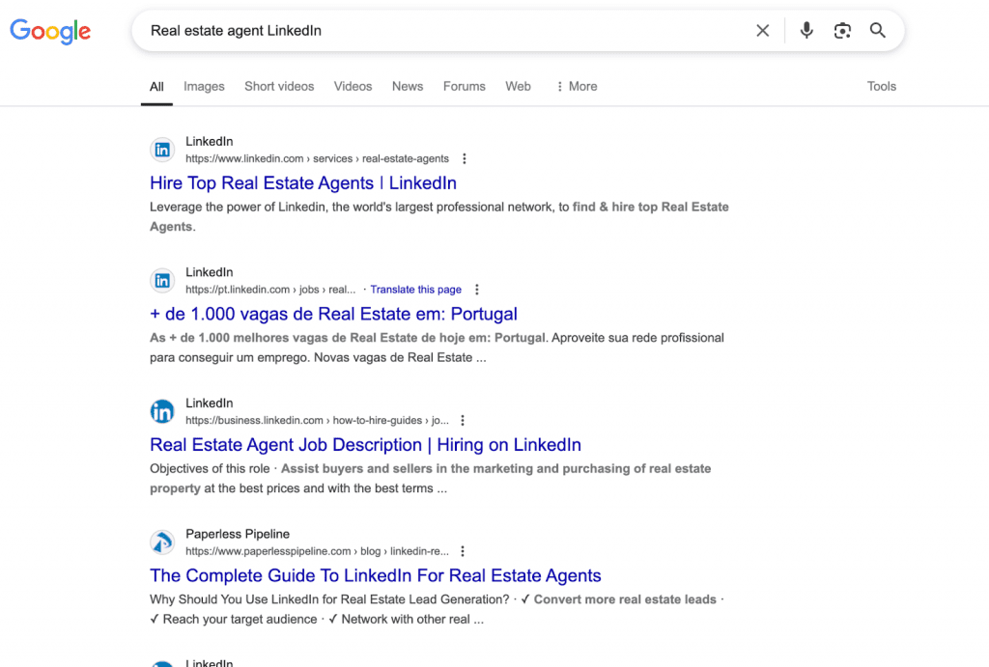The width and height of the screenshot is (989, 667).
Task: Open the three-dot menu on the first result
Action: [x=465, y=158]
